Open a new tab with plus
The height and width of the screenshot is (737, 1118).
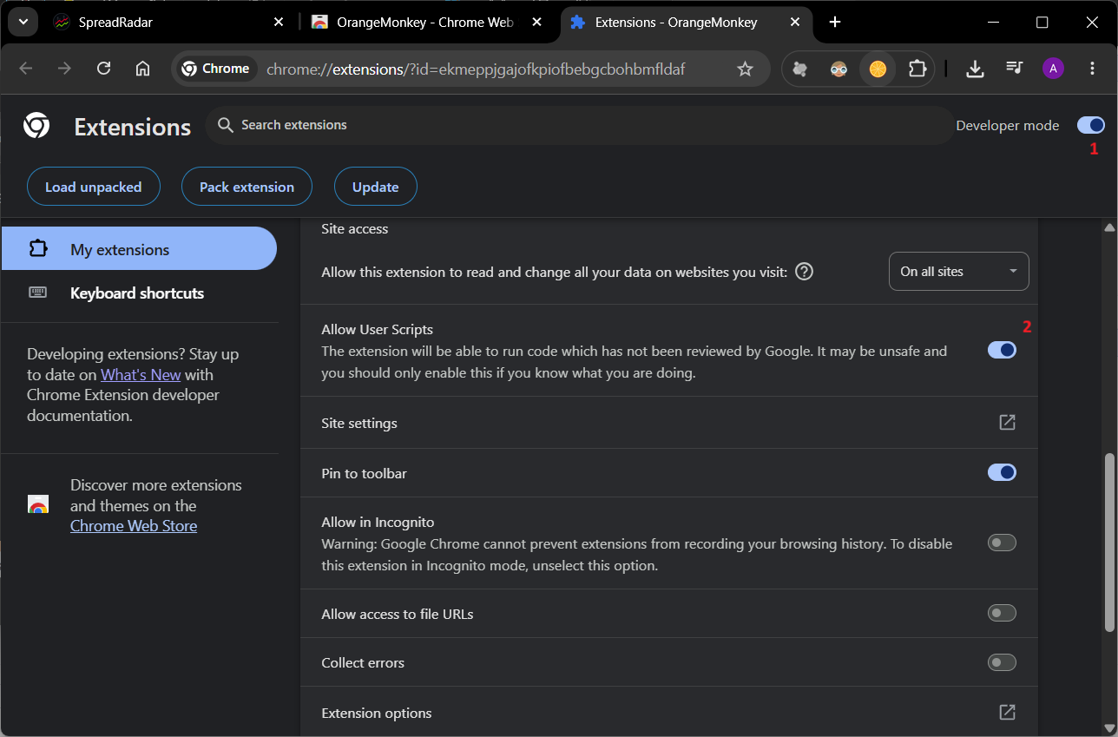[835, 23]
